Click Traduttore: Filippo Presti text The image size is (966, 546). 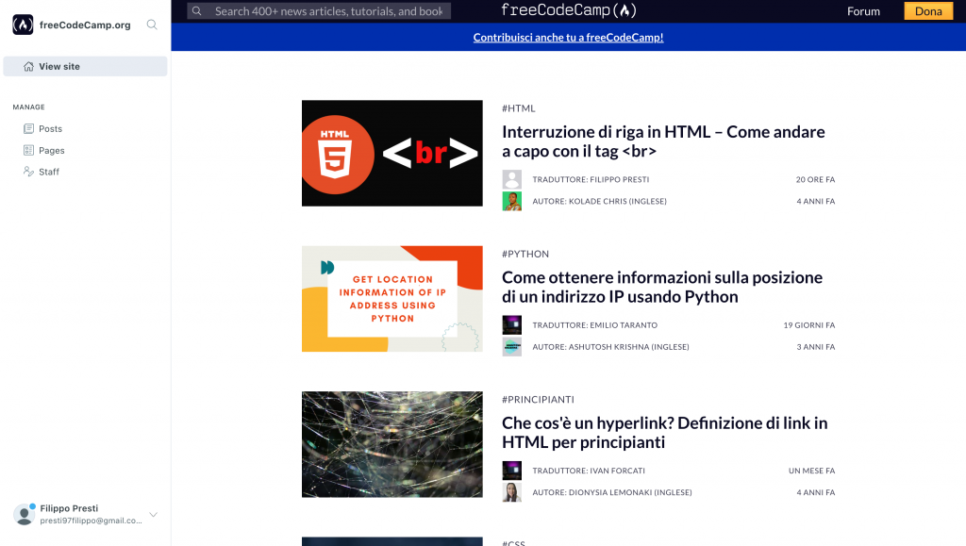tap(591, 180)
